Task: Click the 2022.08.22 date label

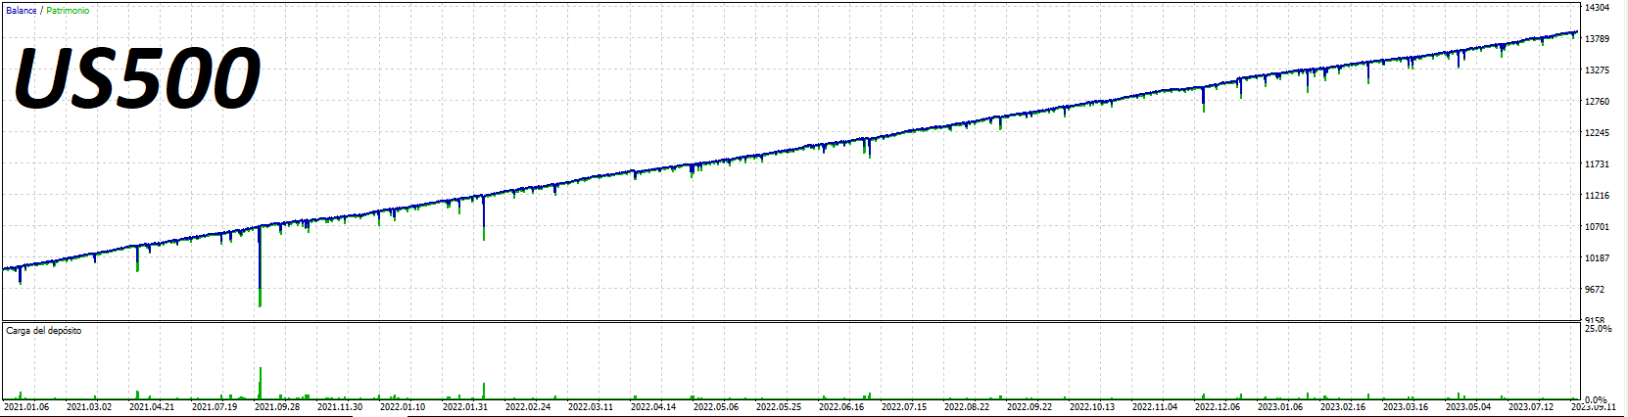Action: click(x=967, y=407)
